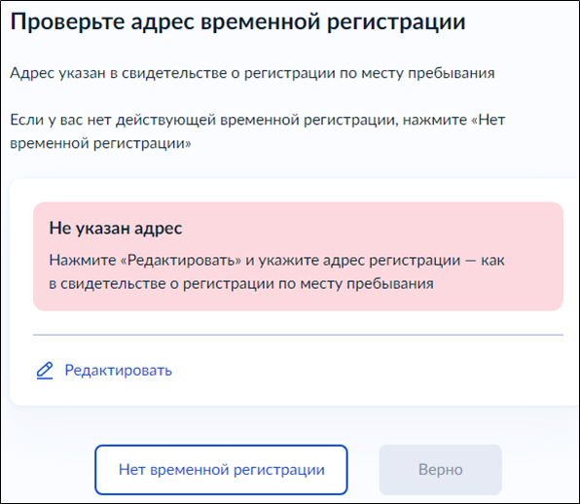
Task: Choose Нет временной регистрации button
Action: 221,470
